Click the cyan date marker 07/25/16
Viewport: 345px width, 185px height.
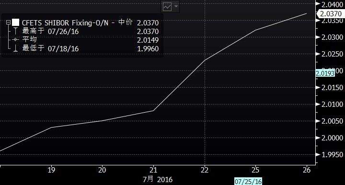click(x=248, y=182)
